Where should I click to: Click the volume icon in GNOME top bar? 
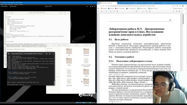tap(93, 6)
